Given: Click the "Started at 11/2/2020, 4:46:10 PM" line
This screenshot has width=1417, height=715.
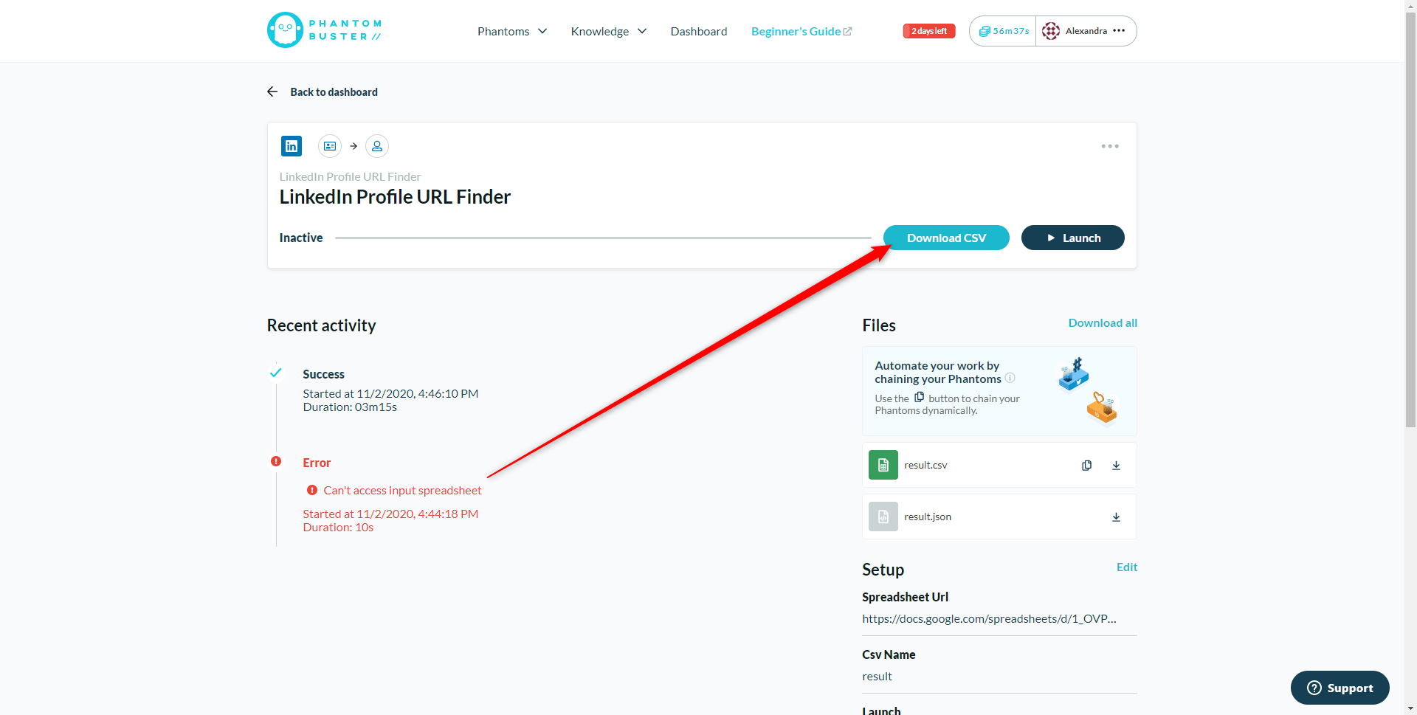Looking at the screenshot, I should pos(390,393).
